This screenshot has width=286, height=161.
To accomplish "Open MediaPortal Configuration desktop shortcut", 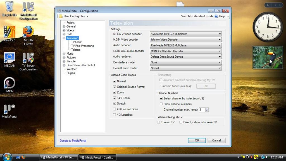I will pyautogui.click(x=28, y=11).
